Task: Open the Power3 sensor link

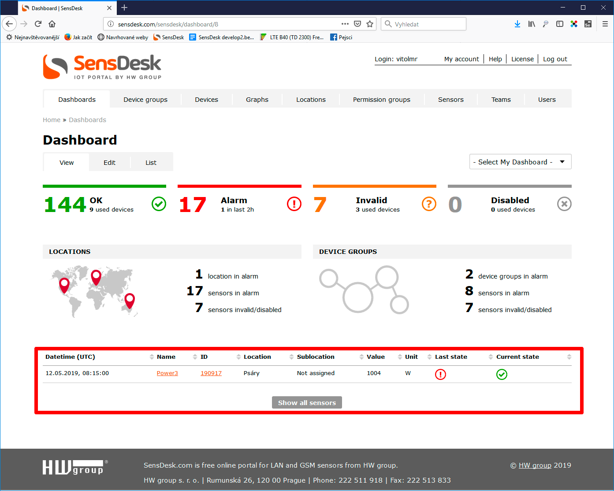Action: coord(167,373)
